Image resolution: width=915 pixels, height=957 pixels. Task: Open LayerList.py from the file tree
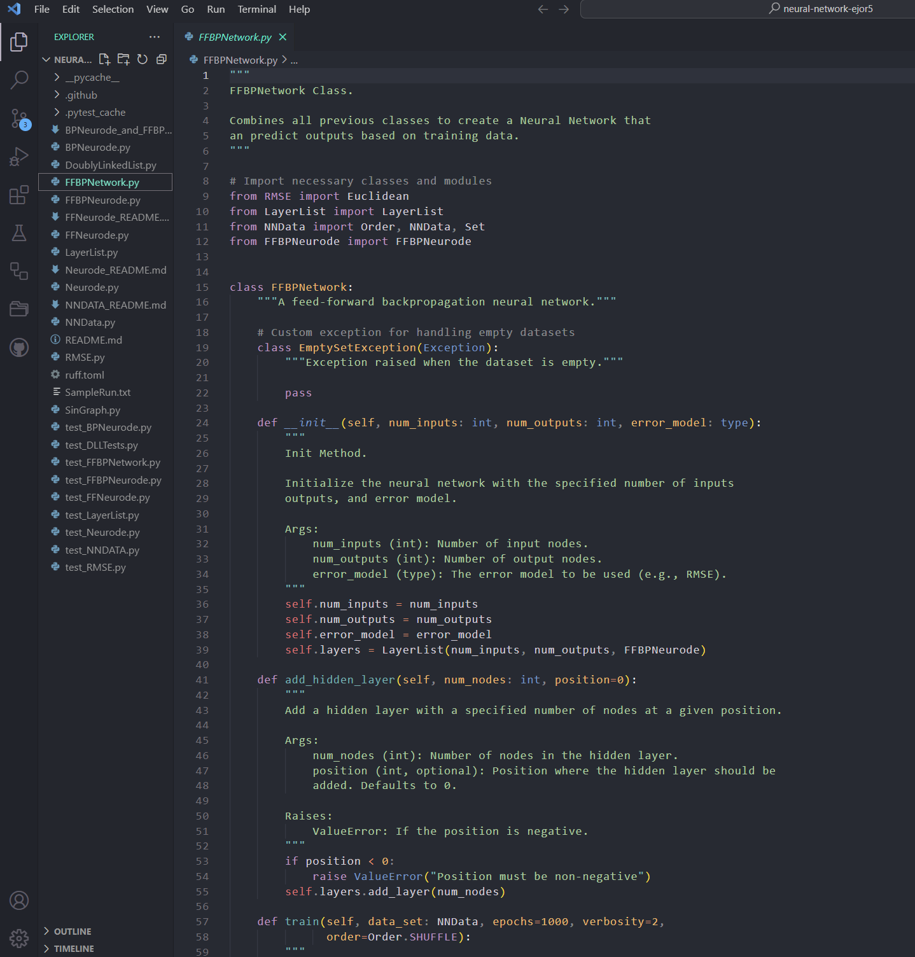(106, 252)
